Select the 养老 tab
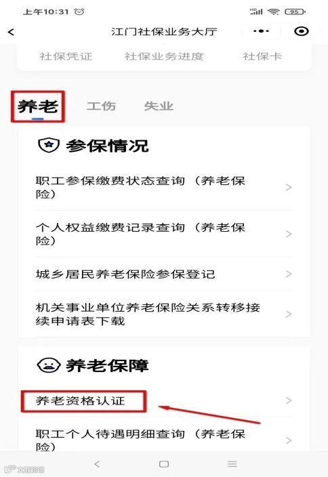328x477 pixels. pos(38,107)
